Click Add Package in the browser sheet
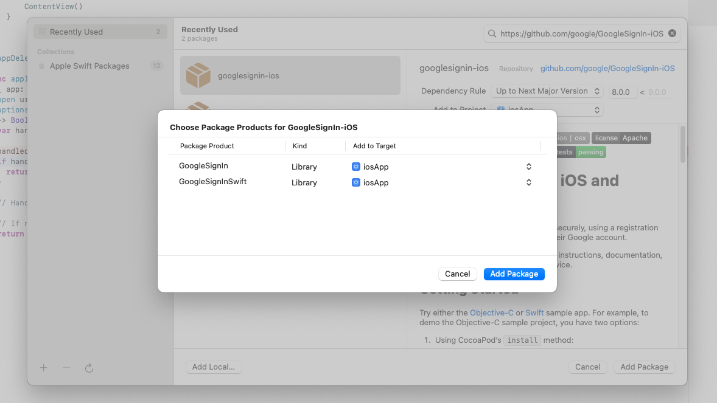Viewport: 717px width, 403px height. coord(645,367)
